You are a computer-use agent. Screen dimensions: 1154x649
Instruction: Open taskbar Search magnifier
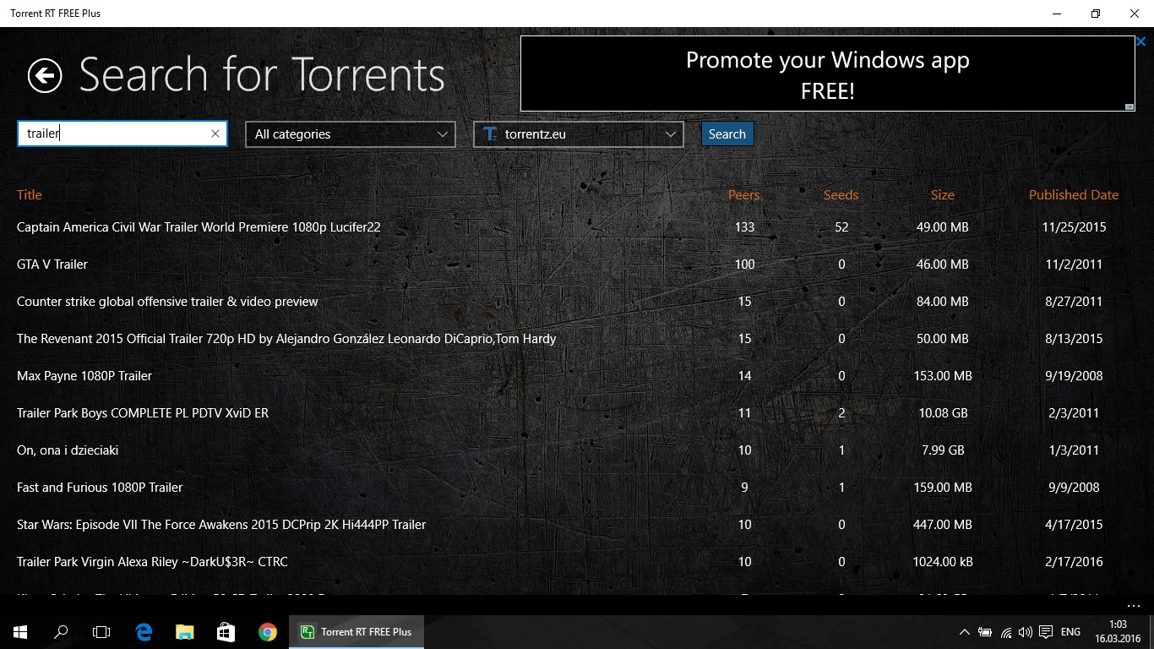61,631
